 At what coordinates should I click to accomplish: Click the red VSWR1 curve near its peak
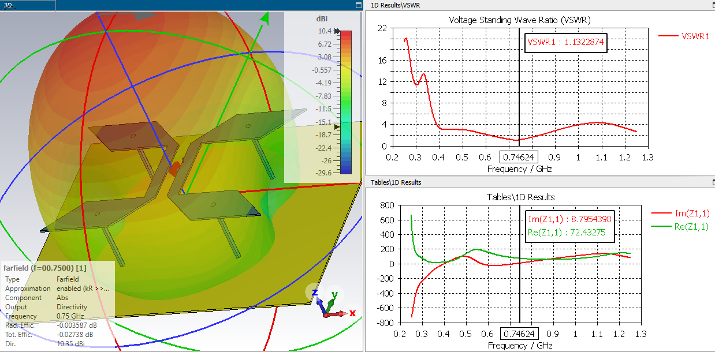tap(406, 39)
